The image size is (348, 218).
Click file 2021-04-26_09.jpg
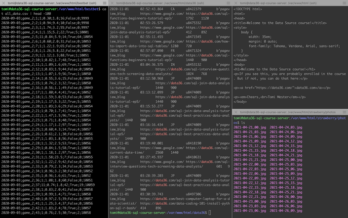[x=286, y=211]
